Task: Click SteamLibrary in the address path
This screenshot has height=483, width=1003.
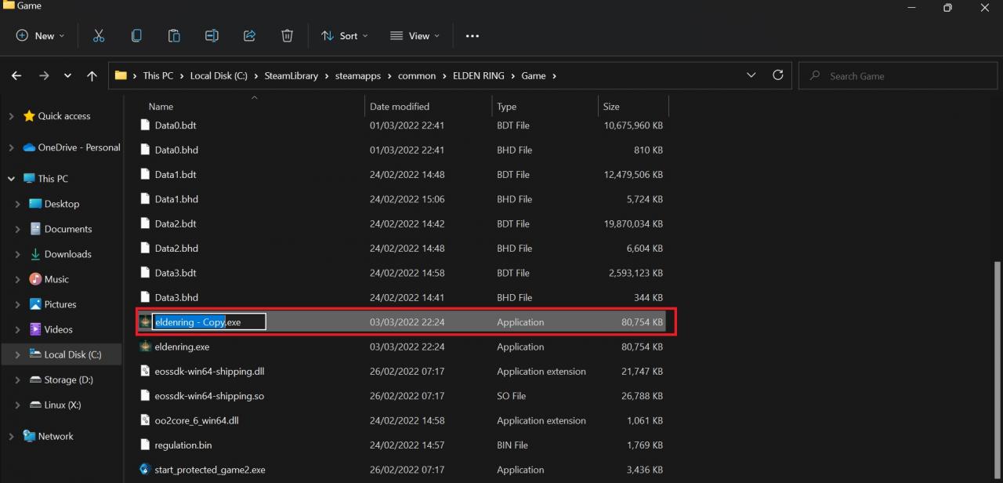Action: tap(291, 76)
